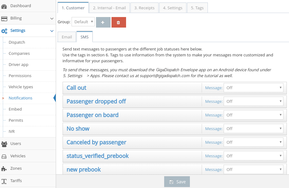The height and width of the screenshot is (188, 289).
Task: Open the Driver app settings link
Action: tap(19, 64)
